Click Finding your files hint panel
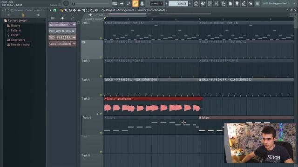Screen dimensions: 298x167 coord(278,3)
